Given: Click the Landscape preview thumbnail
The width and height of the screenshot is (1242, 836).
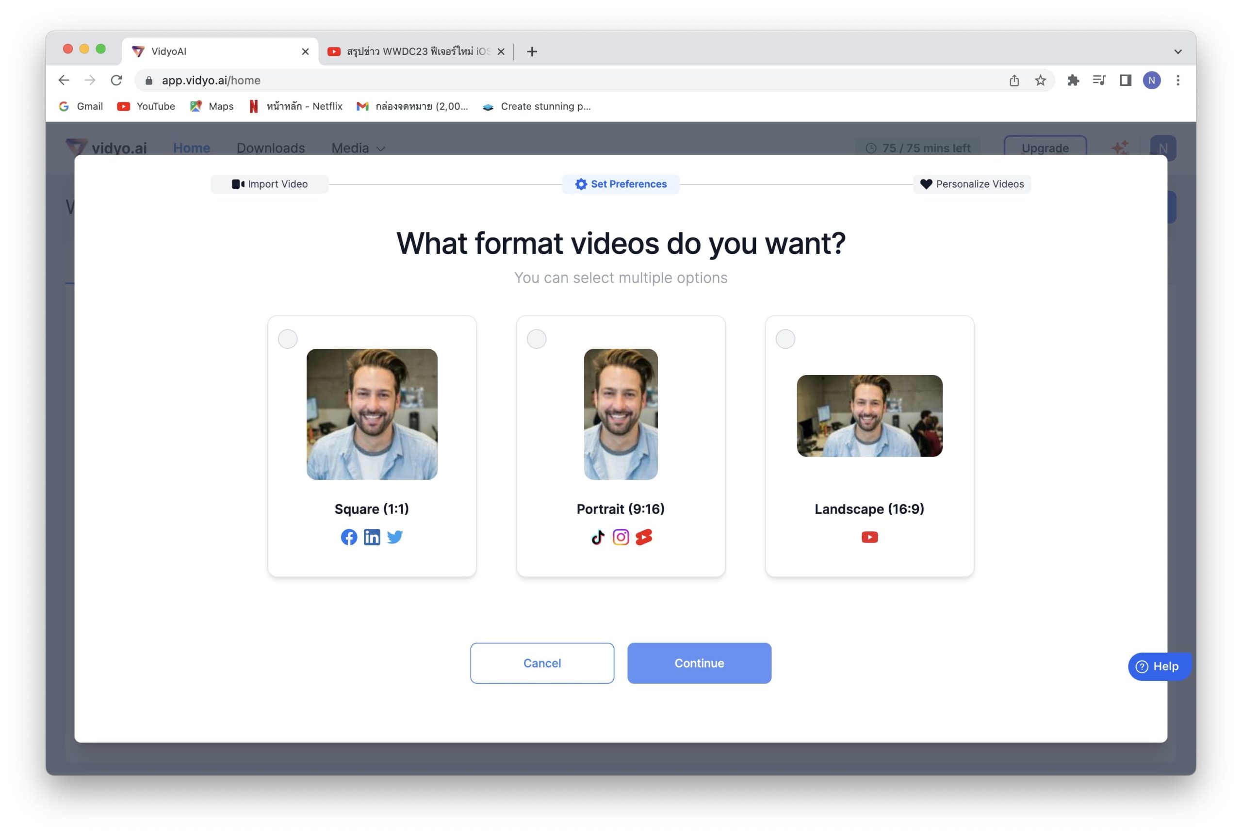Looking at the screenshot, I should click(869, 416).
